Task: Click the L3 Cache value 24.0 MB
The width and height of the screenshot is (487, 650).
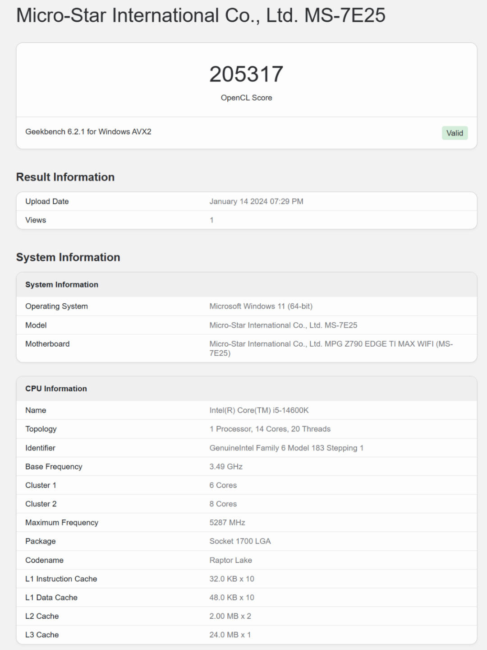Action: (230, 635)
